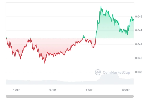
Task: Click the highest green peak of the price line
Action: (x=101, y=6)
